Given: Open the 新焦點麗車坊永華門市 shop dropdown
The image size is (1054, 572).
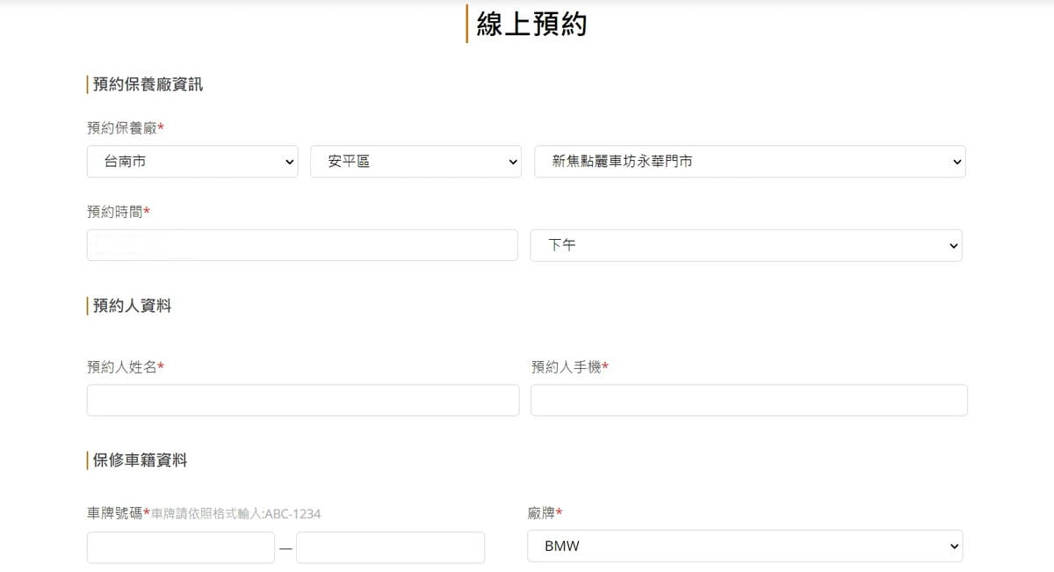Looking at the screenshot, I should coord(749,162).
